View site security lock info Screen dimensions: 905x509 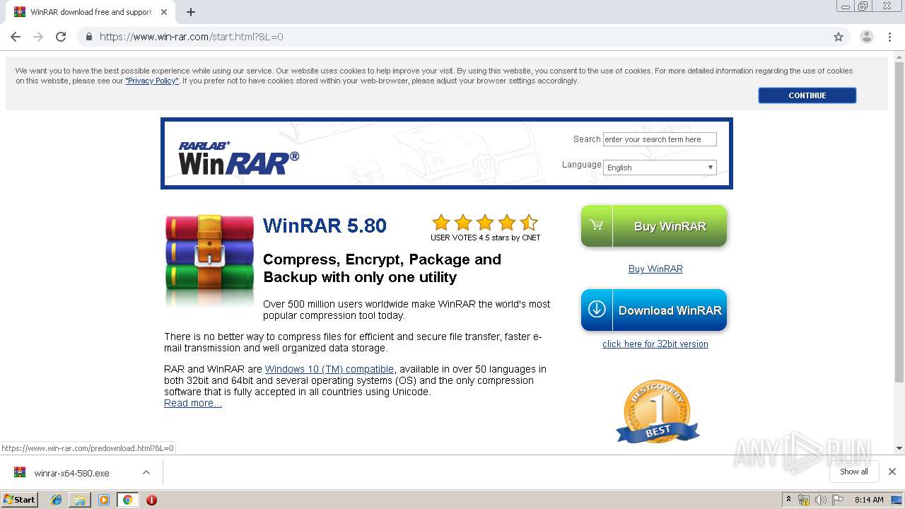click(x=88, y=37)
